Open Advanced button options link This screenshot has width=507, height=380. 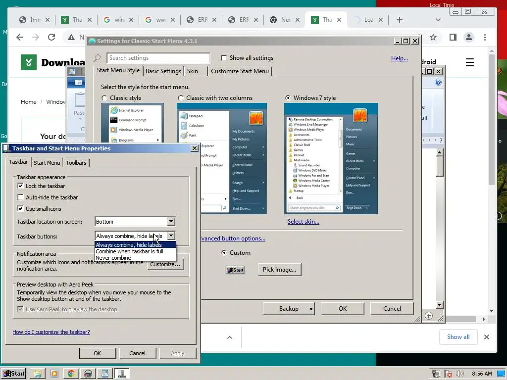click(233, 238)
